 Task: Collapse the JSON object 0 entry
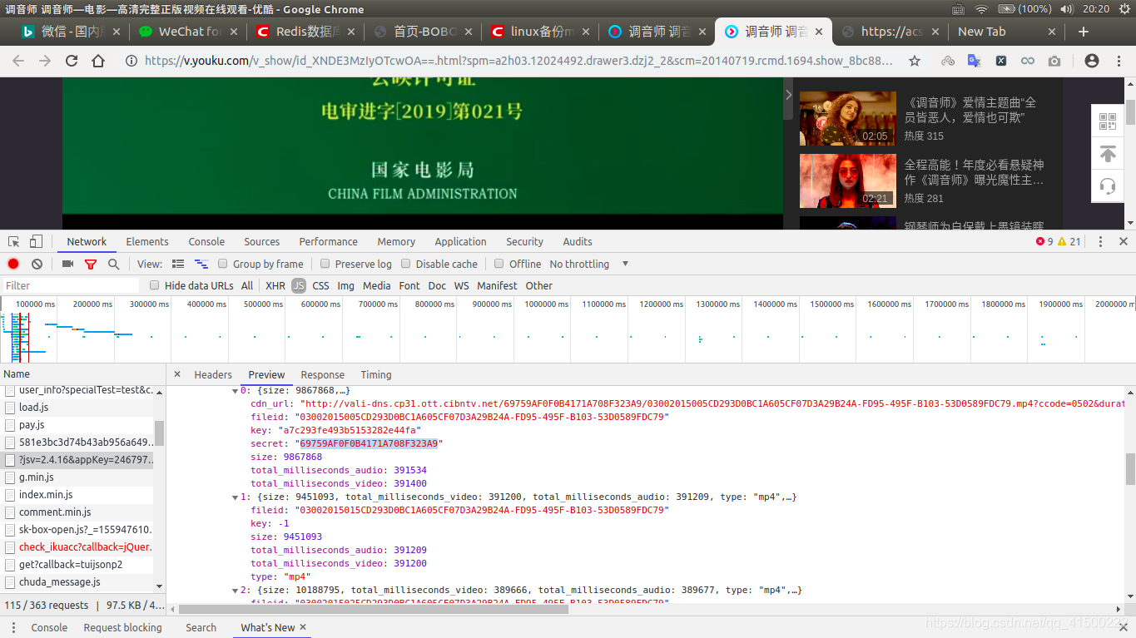click(235, 390)
